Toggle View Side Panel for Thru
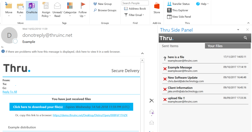 179,17
